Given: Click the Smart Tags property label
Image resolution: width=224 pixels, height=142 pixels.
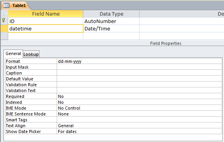Looking at the screenshot, I should 31,120.
